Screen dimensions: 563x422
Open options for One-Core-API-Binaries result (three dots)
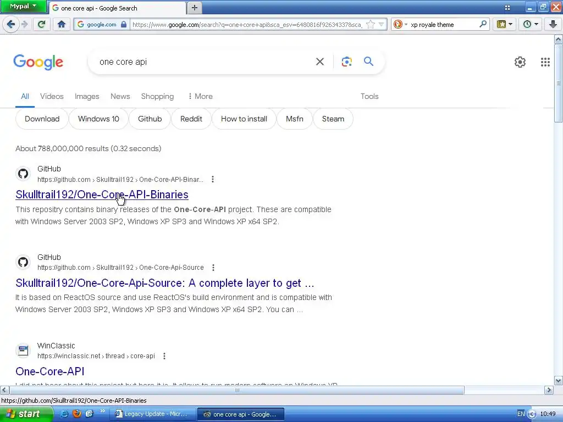[213, 179]
